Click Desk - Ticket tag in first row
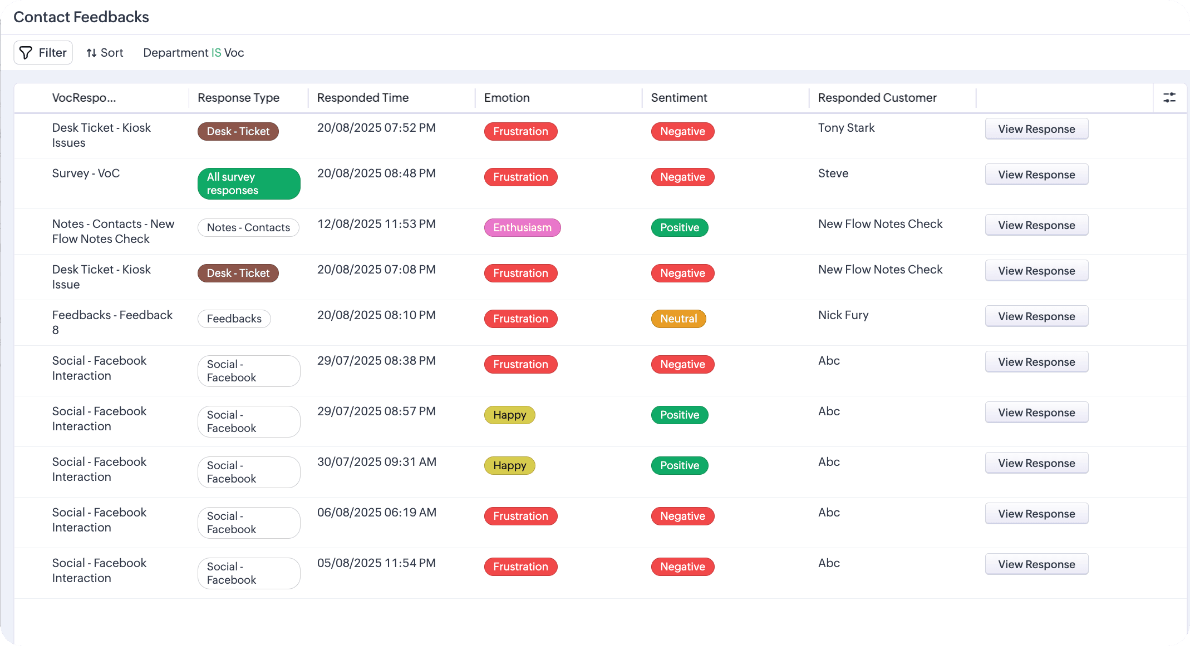 pos(238,131)
